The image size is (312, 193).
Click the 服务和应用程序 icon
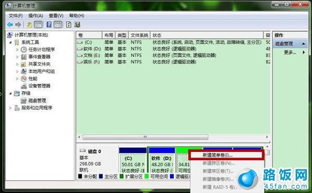pyautogui.click(x=17, y=108)
